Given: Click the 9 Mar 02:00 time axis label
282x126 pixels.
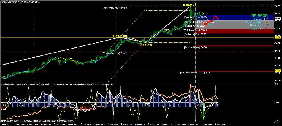Looking at the screenshot, I should coord(207,124).
